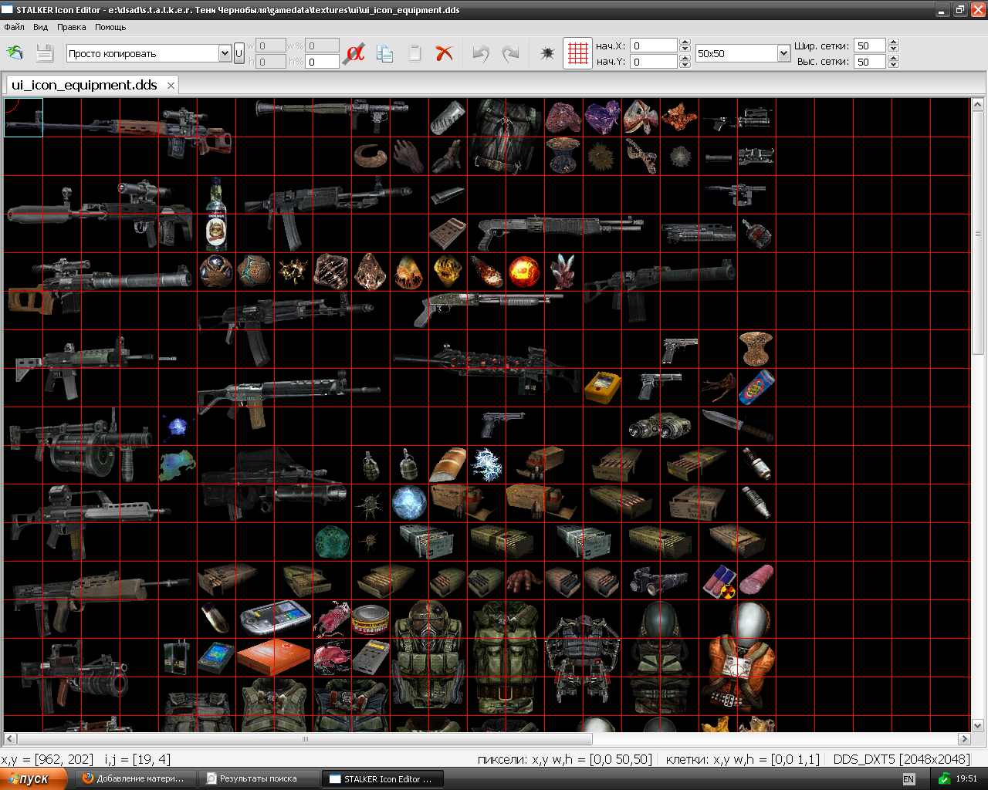Image resolution: width=988 pixels, height=790 pixels.
Task: Click the Выс. сетки grid height field
Action: 870,62
